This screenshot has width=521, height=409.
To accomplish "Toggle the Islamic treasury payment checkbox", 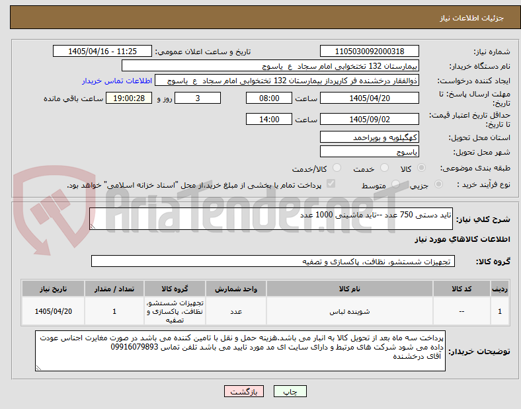I will (x=331, y=184).
